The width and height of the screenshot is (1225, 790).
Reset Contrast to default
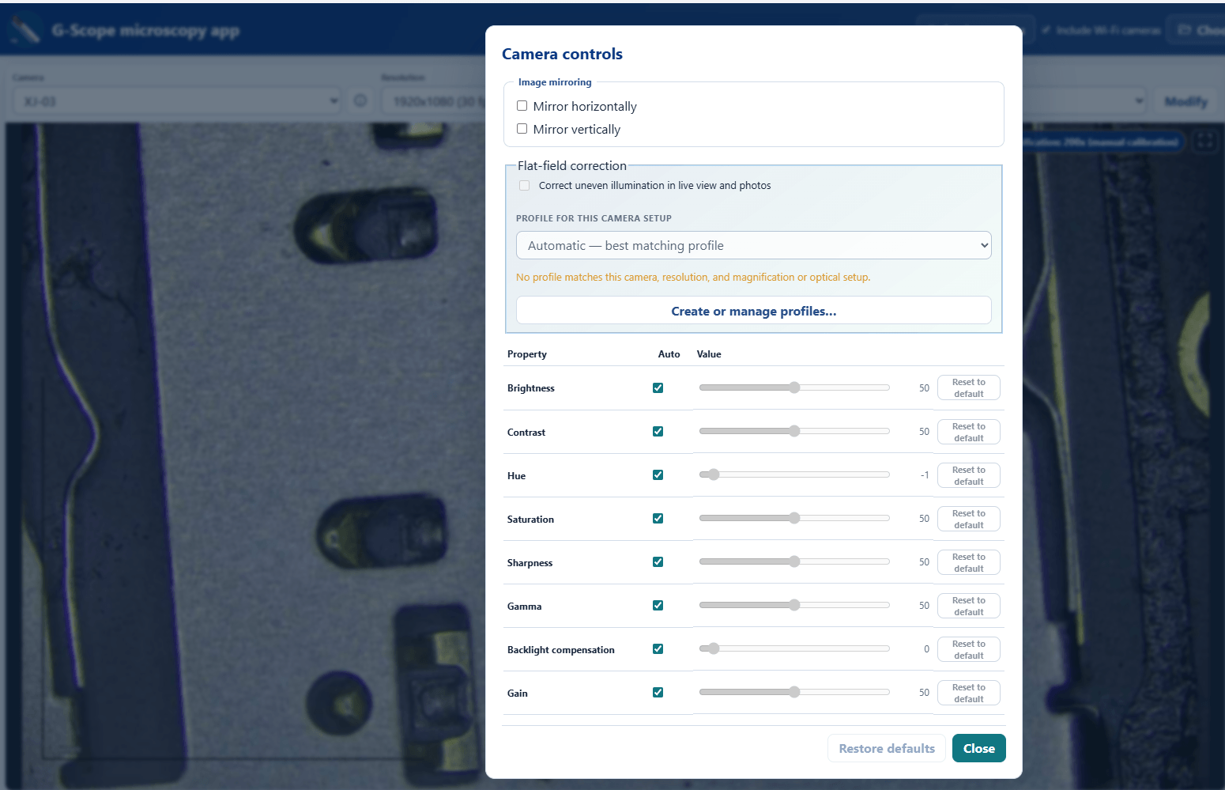(x=969, y=432)
